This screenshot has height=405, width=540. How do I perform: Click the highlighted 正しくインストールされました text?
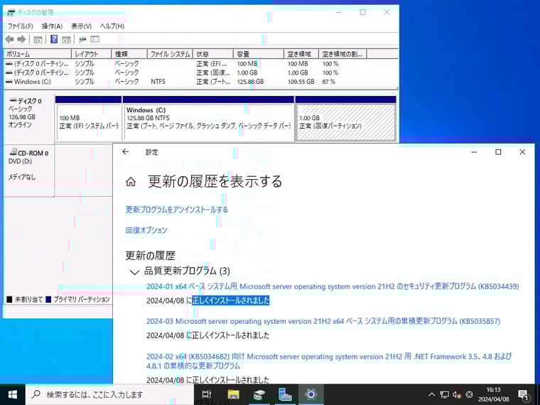click(x=230, y=301)
